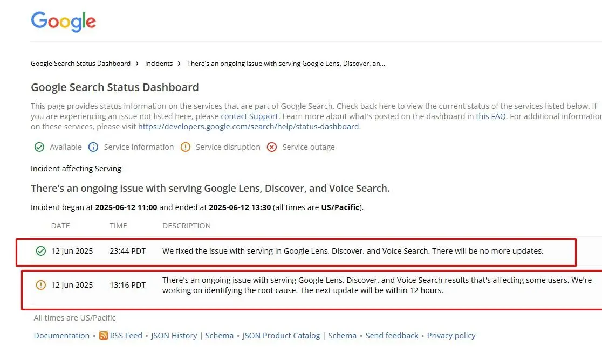Click the orange Service disruption legend icon
This screenshot has width=602, height=362.
pyautogui.click(x=186, y=147)
